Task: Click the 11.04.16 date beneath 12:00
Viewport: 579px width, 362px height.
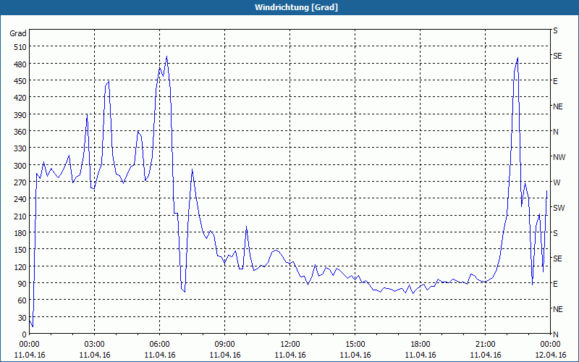Action: (290, 355)
